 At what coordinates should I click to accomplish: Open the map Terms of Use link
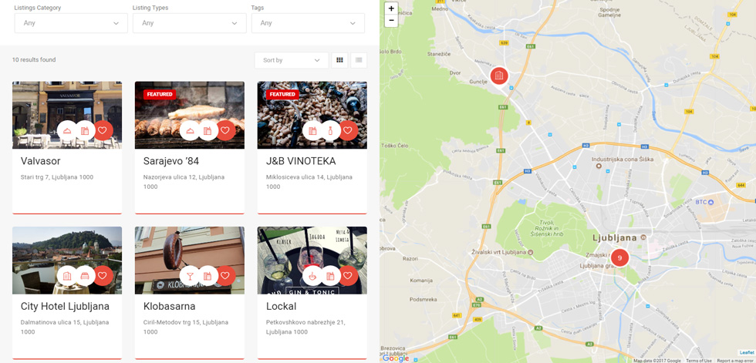pyautogui.click(x=700, y=361)
